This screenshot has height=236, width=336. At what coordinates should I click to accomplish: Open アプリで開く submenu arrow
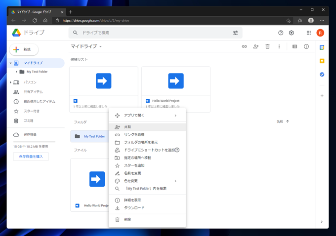click(x=175, y=116)
